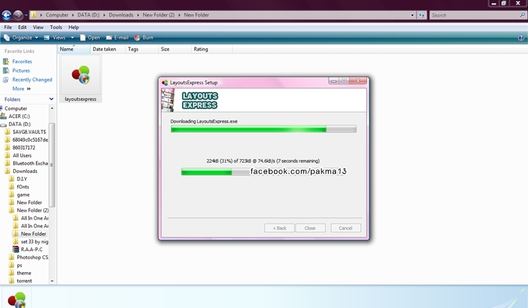Click Computer in the address breadcrumb
This screenshot has height=308, width=528.
(x=57, y=15)
